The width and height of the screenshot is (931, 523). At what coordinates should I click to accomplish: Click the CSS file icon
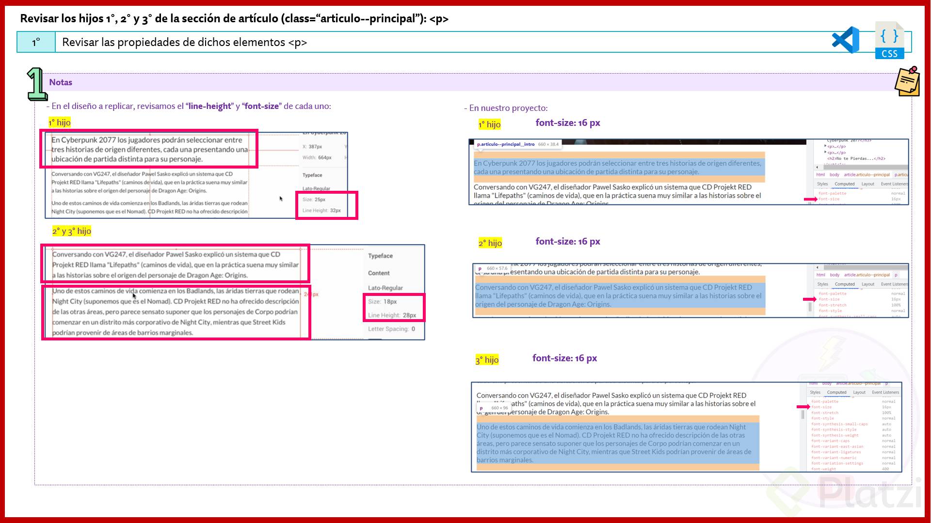click(889, 41)
